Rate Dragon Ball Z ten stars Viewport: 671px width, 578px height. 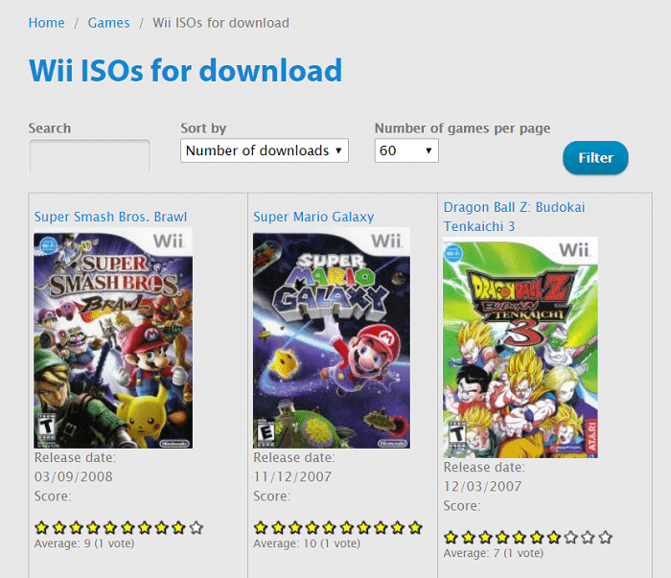[x=605, y=538]
